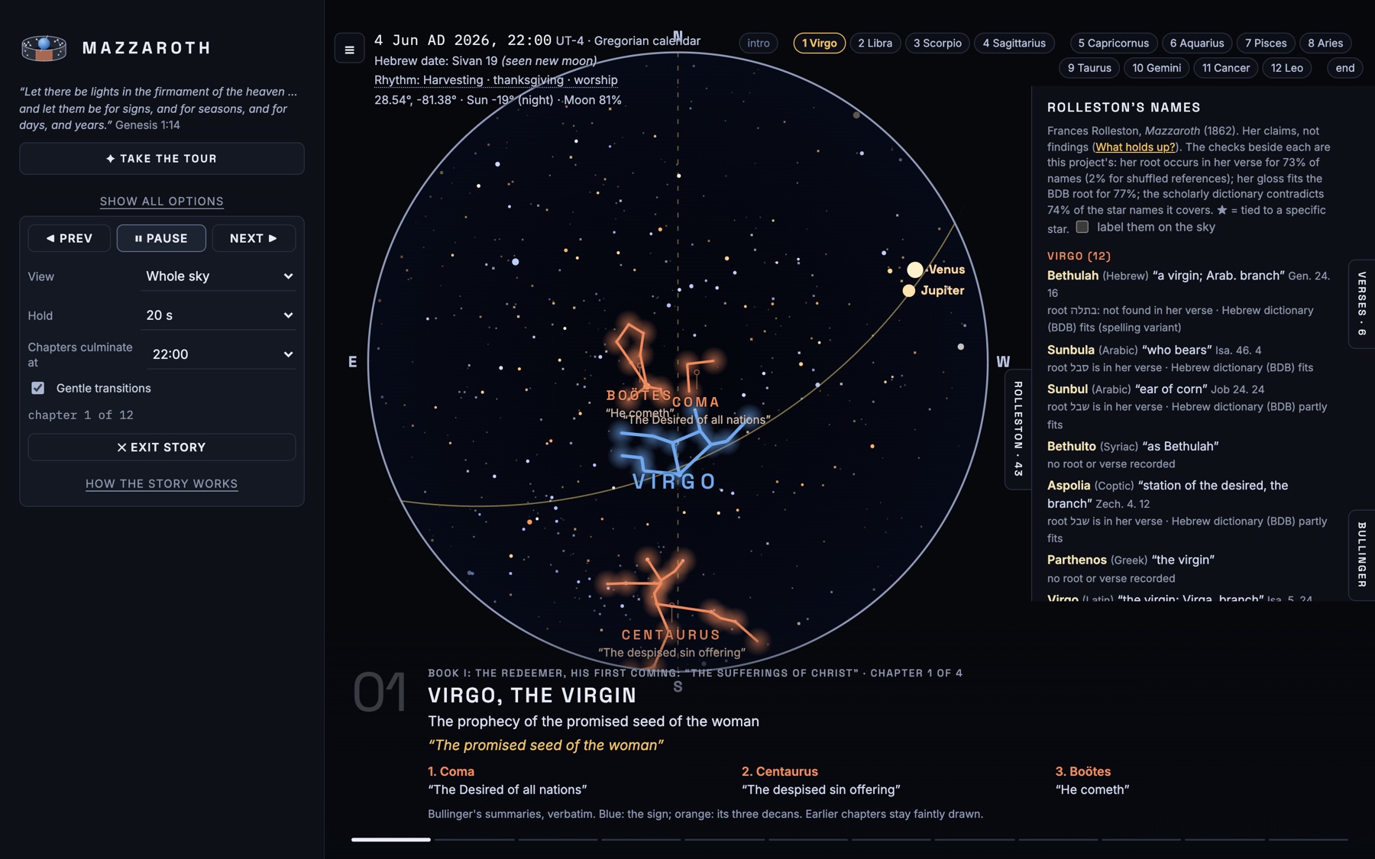Click the second chapter progress bar segment
This screenshot has height=859, width=1375.
click(474, 840)
